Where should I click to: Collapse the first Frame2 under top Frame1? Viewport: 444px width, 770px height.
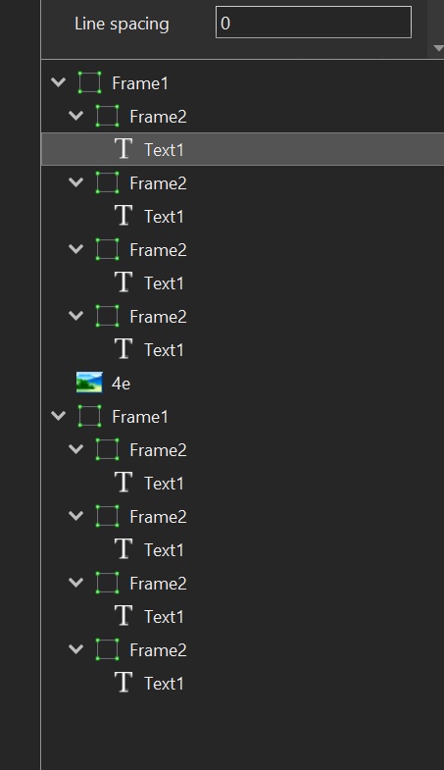(76, 116)
